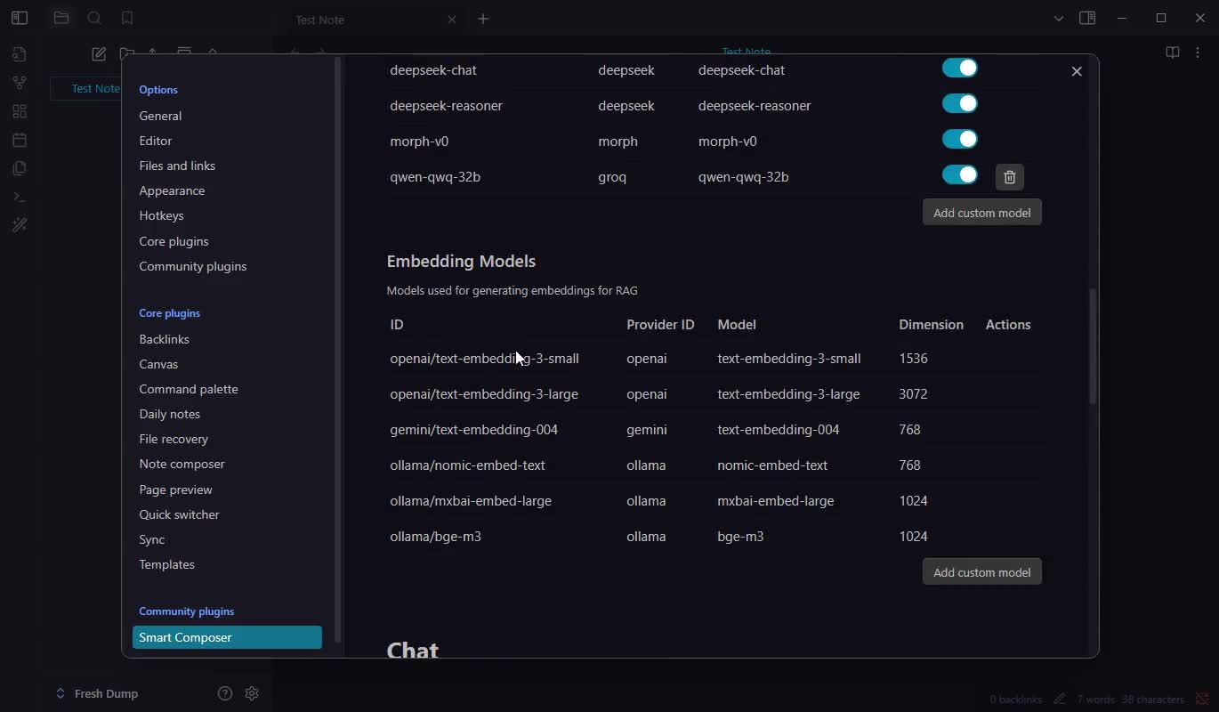Open Note composer plugin settings
This screenshot has width=1219, height=712.
(x=182, y=464)
